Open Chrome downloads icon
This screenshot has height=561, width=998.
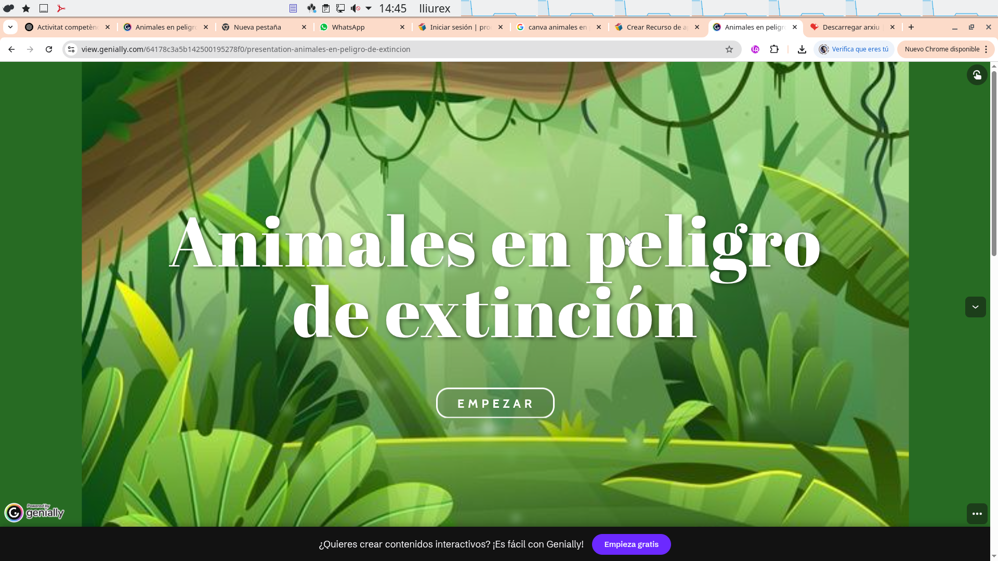point(802,49)
